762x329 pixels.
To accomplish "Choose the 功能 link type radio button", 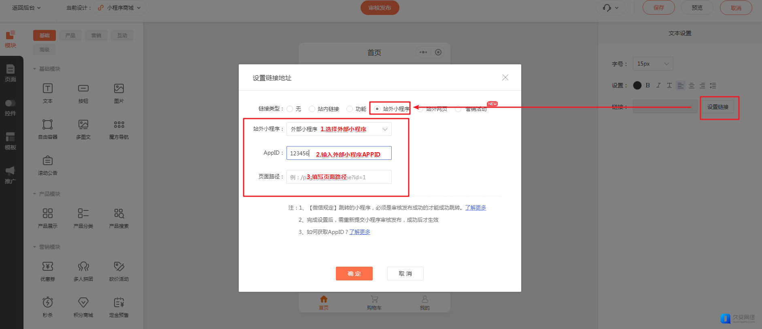I will tap(350, 109).
